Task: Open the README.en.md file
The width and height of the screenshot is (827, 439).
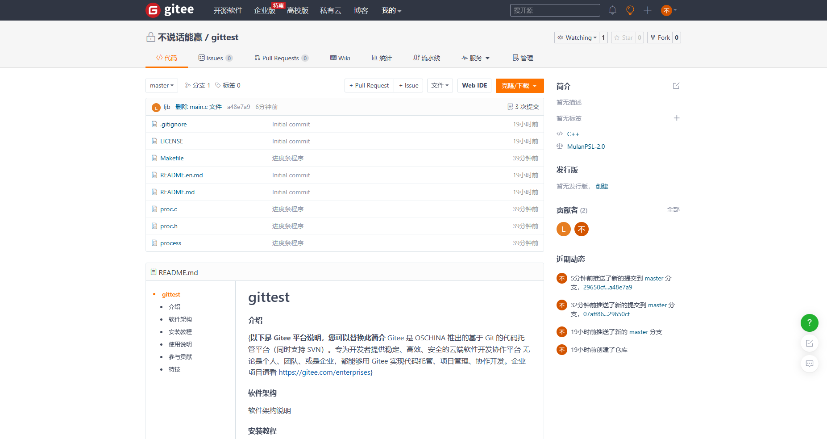Action: point(182,175)
